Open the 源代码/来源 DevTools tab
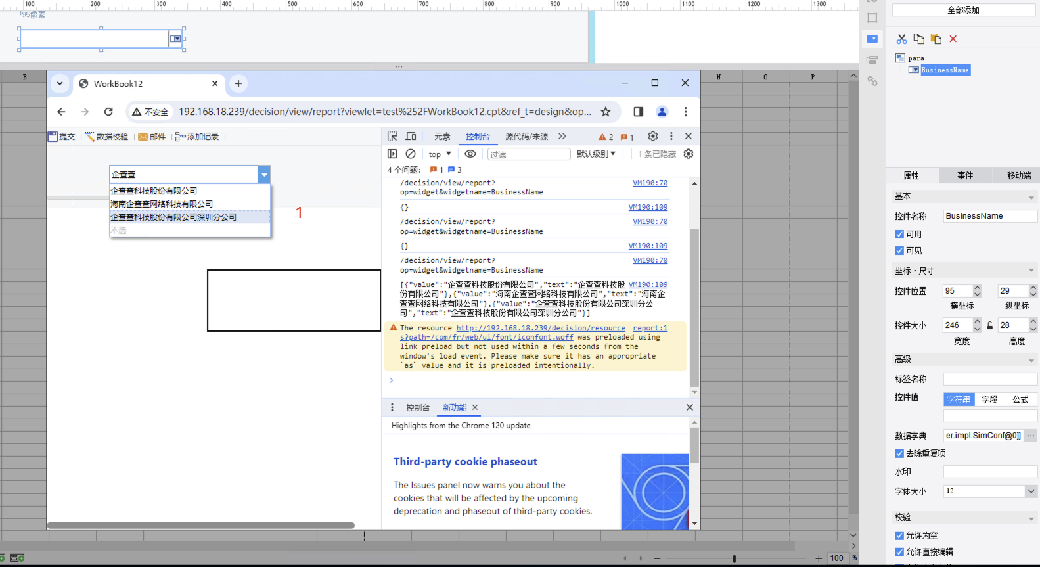The width and height of the screenshot is (1040, 567). (x=526, y=137)
